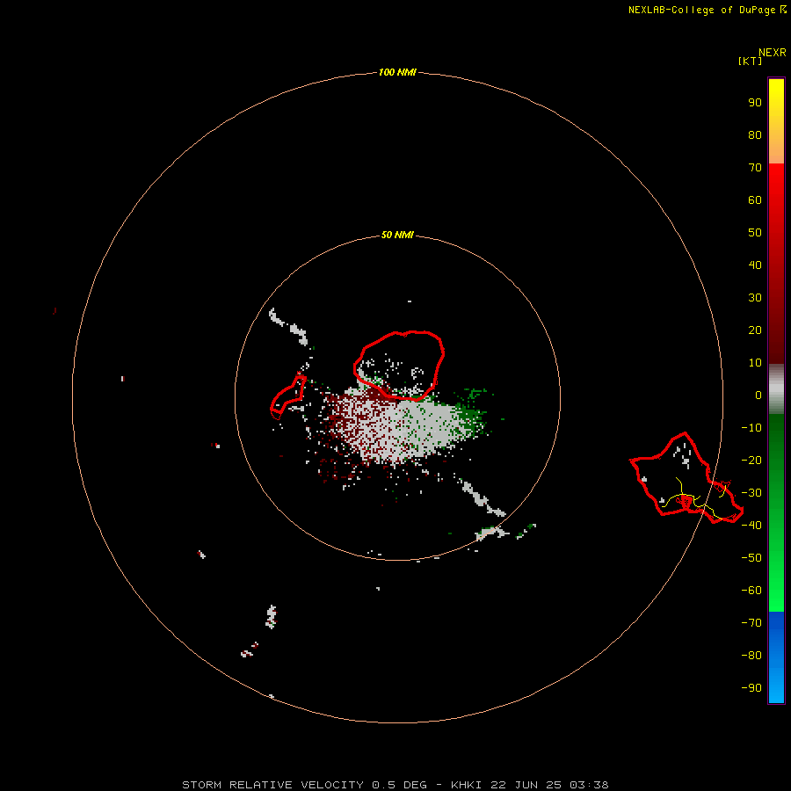Select the -20 value on the velocity scale
791x791 pixels.
751,460
